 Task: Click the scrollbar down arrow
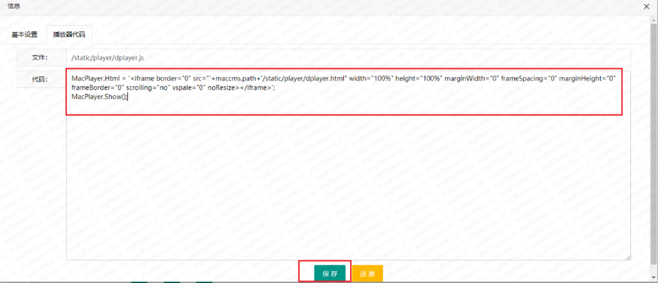pyautogui.click(x=654, y=278)
